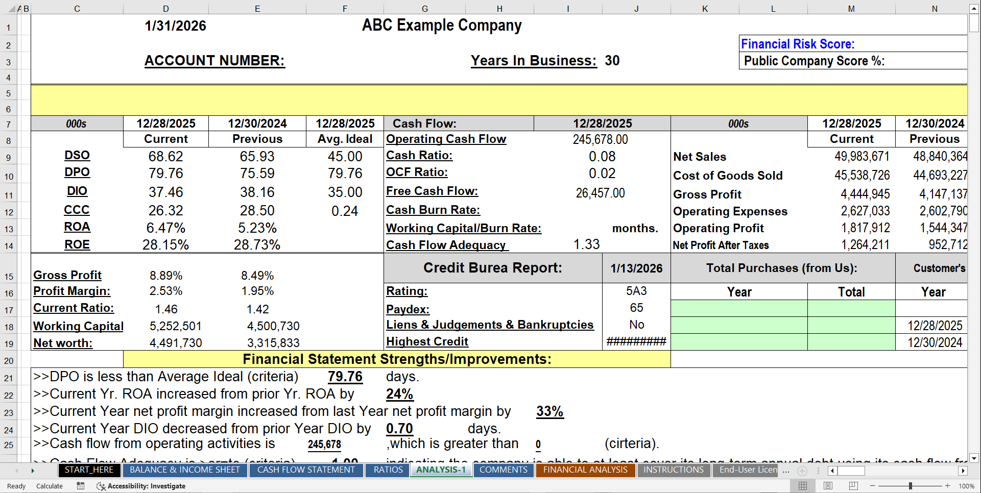This screenshot has height=493, width=981.
Task: Click the tab bar ellipsis for more sheets
Action: [x=785, y=471]
